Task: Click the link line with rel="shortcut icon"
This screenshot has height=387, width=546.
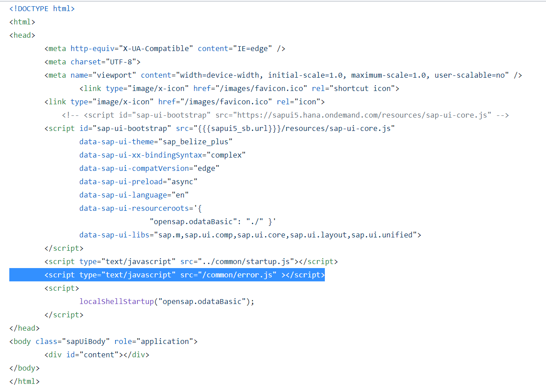Action: click(x=240, y=88)
